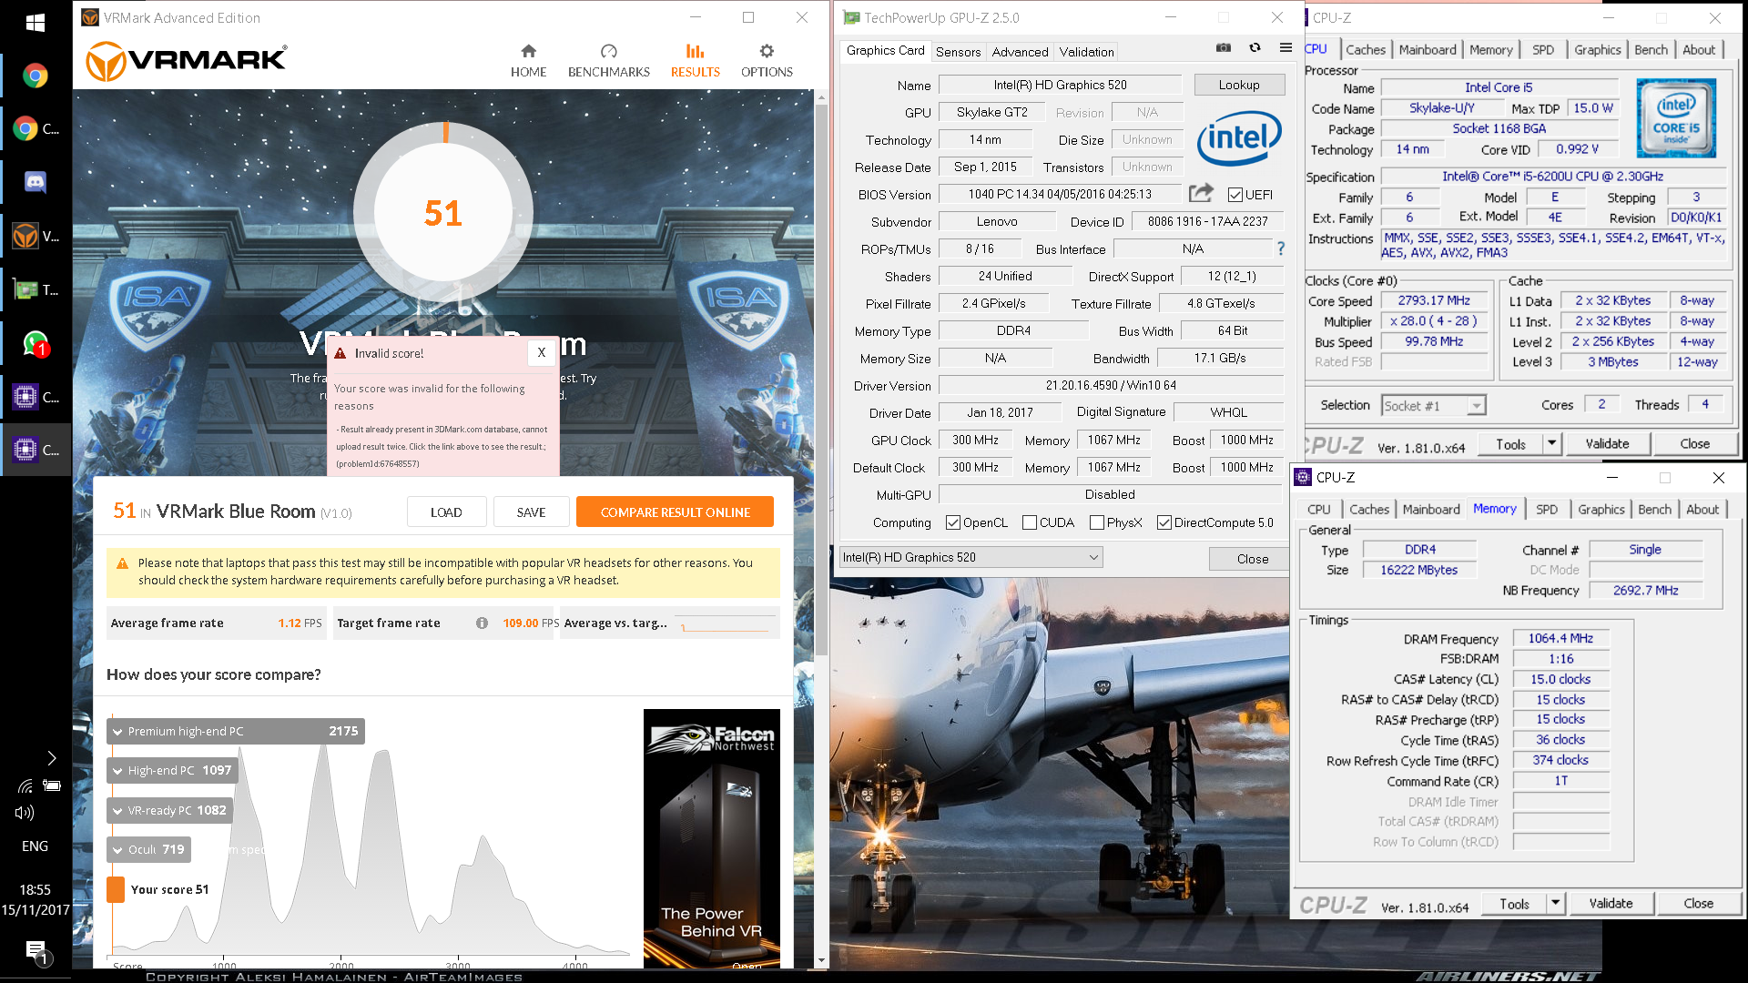
Task: Click the BIOS export share icon in GPU-Z
Action: click(1201, 193)
